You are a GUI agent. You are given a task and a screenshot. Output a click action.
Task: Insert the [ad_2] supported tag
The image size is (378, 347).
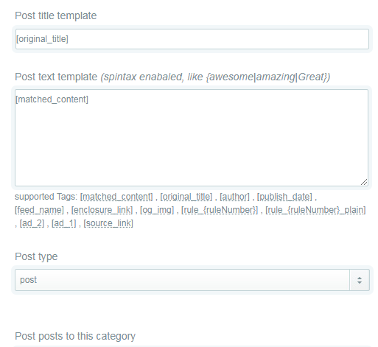coord(32,223)
